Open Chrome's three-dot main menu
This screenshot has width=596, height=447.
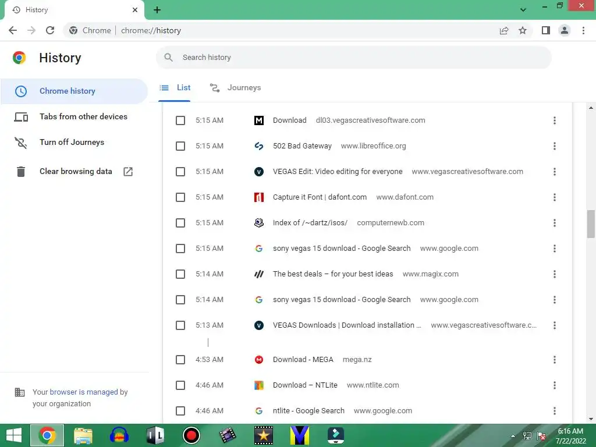tap(583, 30)
